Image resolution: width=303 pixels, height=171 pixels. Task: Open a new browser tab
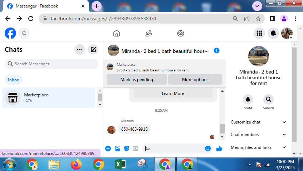pyautogui.click(x=97, y=6)
